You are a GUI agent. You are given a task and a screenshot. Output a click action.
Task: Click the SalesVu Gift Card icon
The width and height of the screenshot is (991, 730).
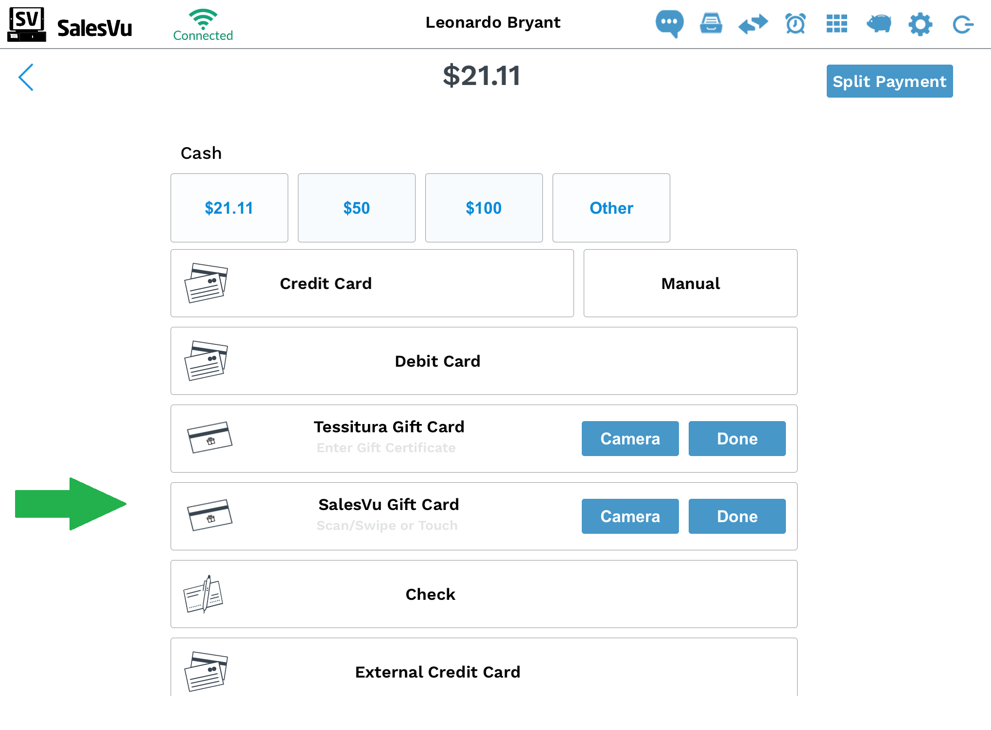[x=209, y=515]
